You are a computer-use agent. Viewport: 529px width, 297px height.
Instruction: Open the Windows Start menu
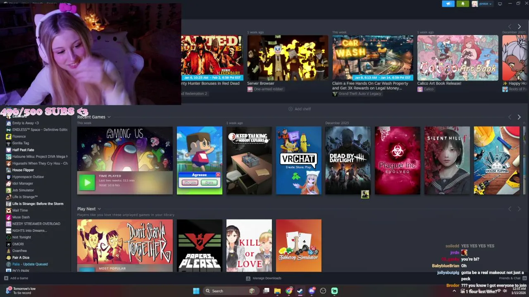click(196, 291)
